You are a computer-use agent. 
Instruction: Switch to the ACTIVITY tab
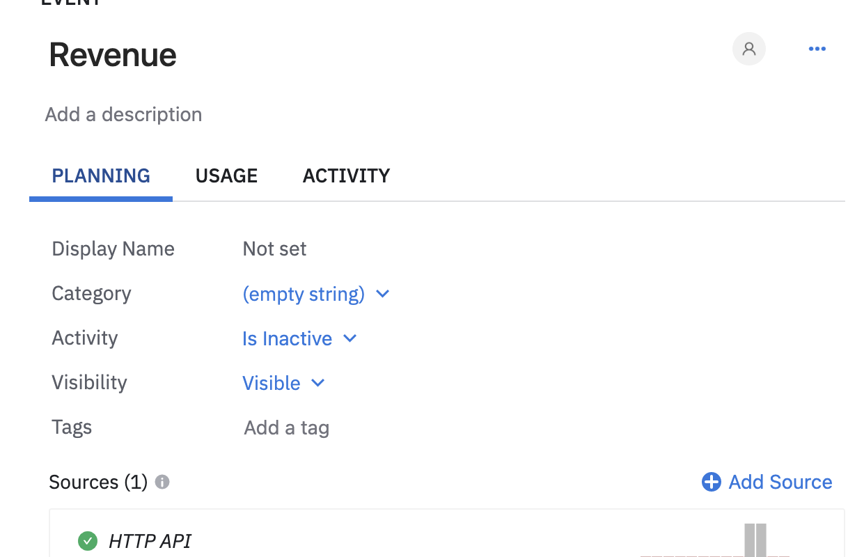tap(346, 175)
